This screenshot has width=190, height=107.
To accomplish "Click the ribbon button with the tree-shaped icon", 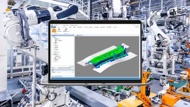I will click(59, 30).
